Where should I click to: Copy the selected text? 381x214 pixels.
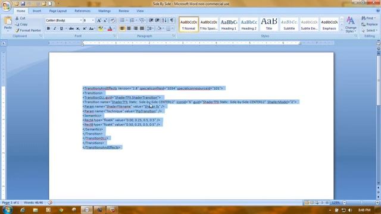click(21, 24)
